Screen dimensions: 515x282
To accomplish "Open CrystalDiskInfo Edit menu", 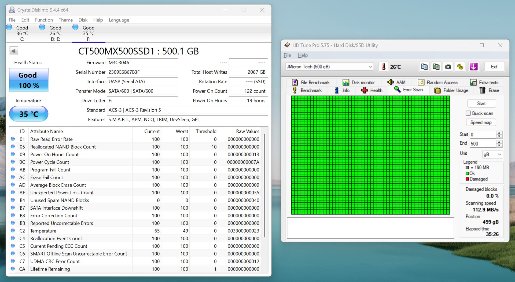I will point(25,20).
